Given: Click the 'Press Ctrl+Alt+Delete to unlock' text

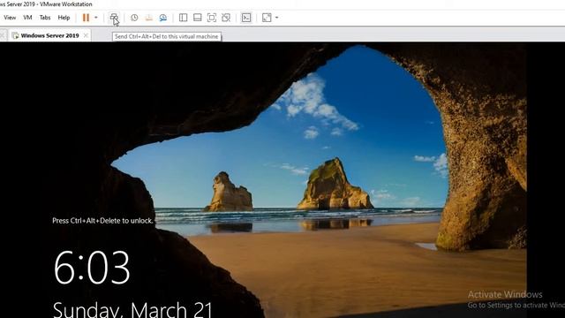Looking at the screenshot, I should [x=102, y=221].
